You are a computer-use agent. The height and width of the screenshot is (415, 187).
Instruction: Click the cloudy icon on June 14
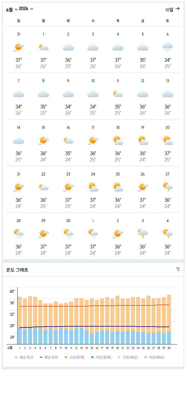(19, 140)
